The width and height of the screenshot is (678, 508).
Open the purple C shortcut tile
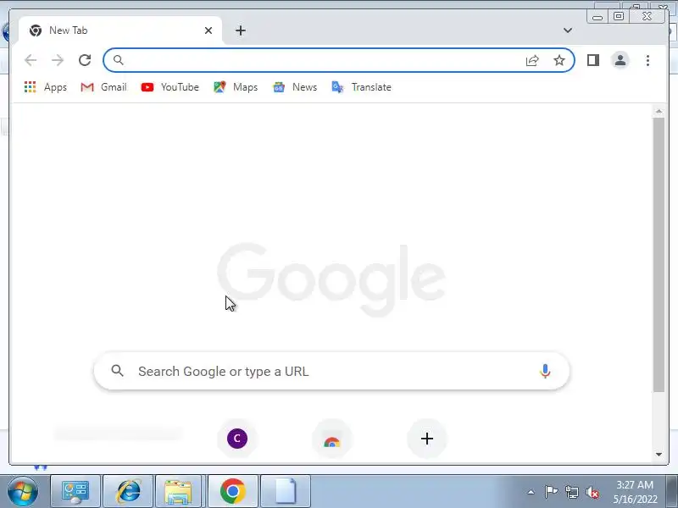tap(237, 439)
